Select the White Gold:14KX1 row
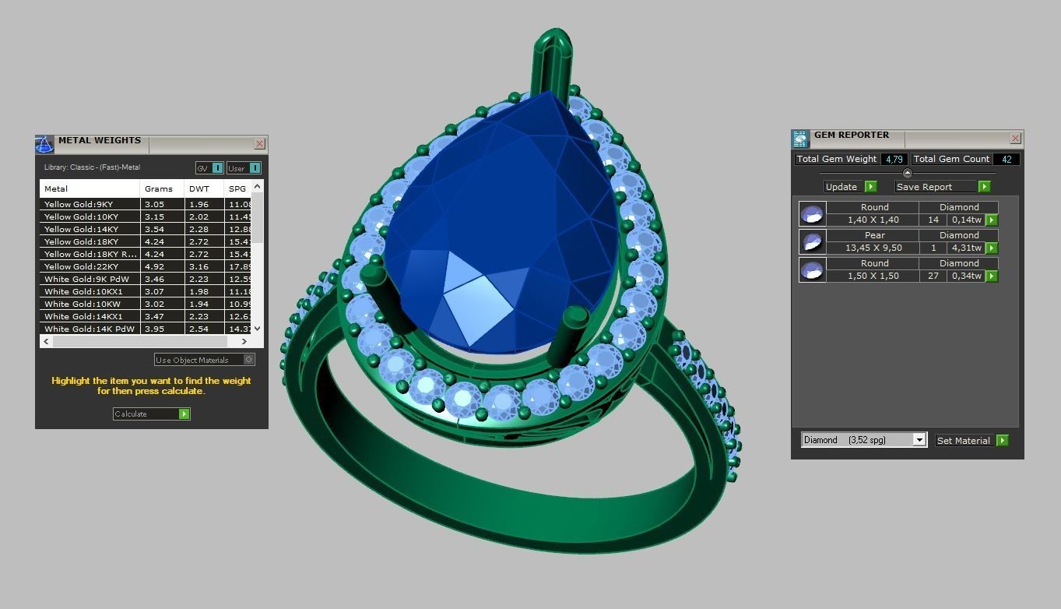The width and height of the screenshot is (1061, 609). click(x=146, y=316)
